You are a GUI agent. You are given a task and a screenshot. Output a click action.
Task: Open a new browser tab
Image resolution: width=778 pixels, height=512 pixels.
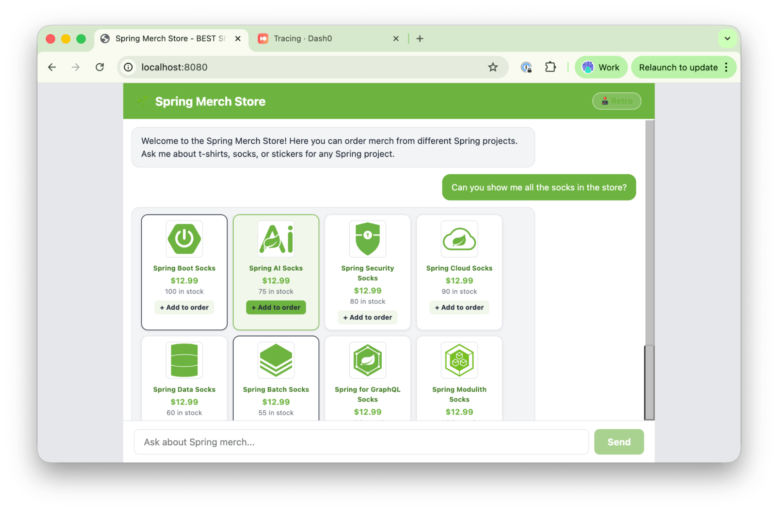tap(420, 39)
